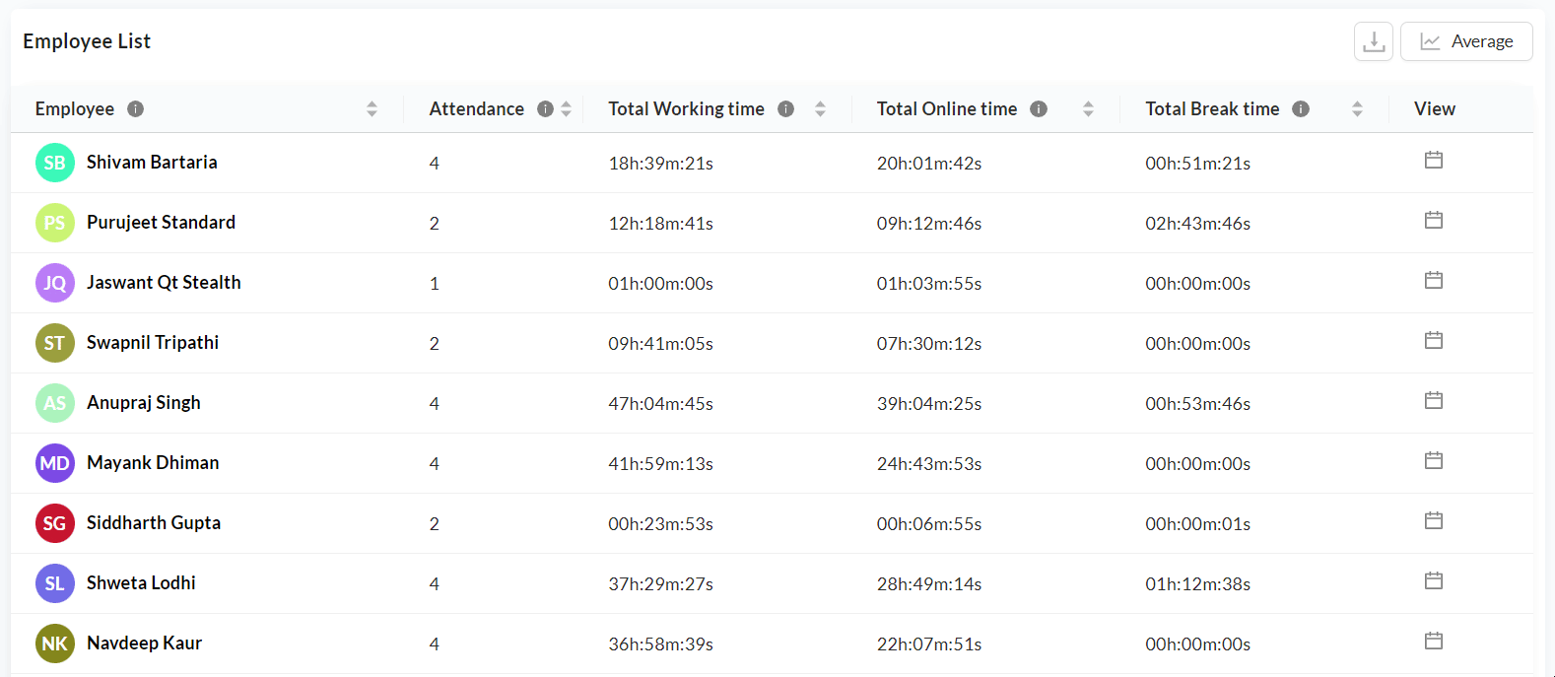Download the employee list
1555x677 pixels.
tap(1373, 41)
